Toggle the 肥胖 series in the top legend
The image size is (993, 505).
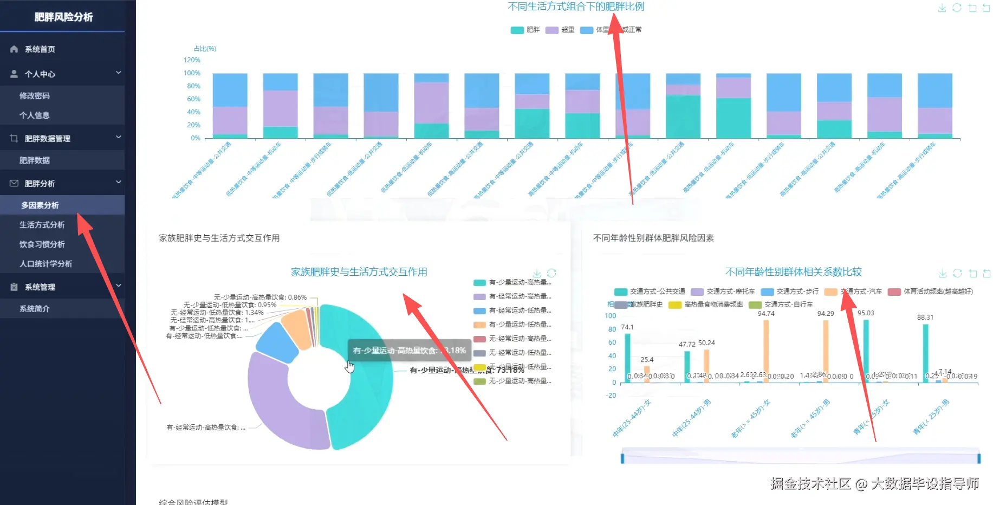525,30
